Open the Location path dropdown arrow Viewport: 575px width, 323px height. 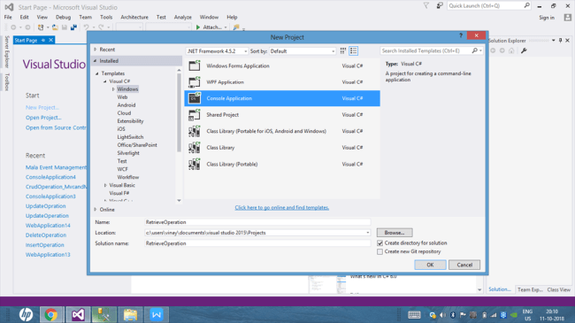click(x=367, y=233)
